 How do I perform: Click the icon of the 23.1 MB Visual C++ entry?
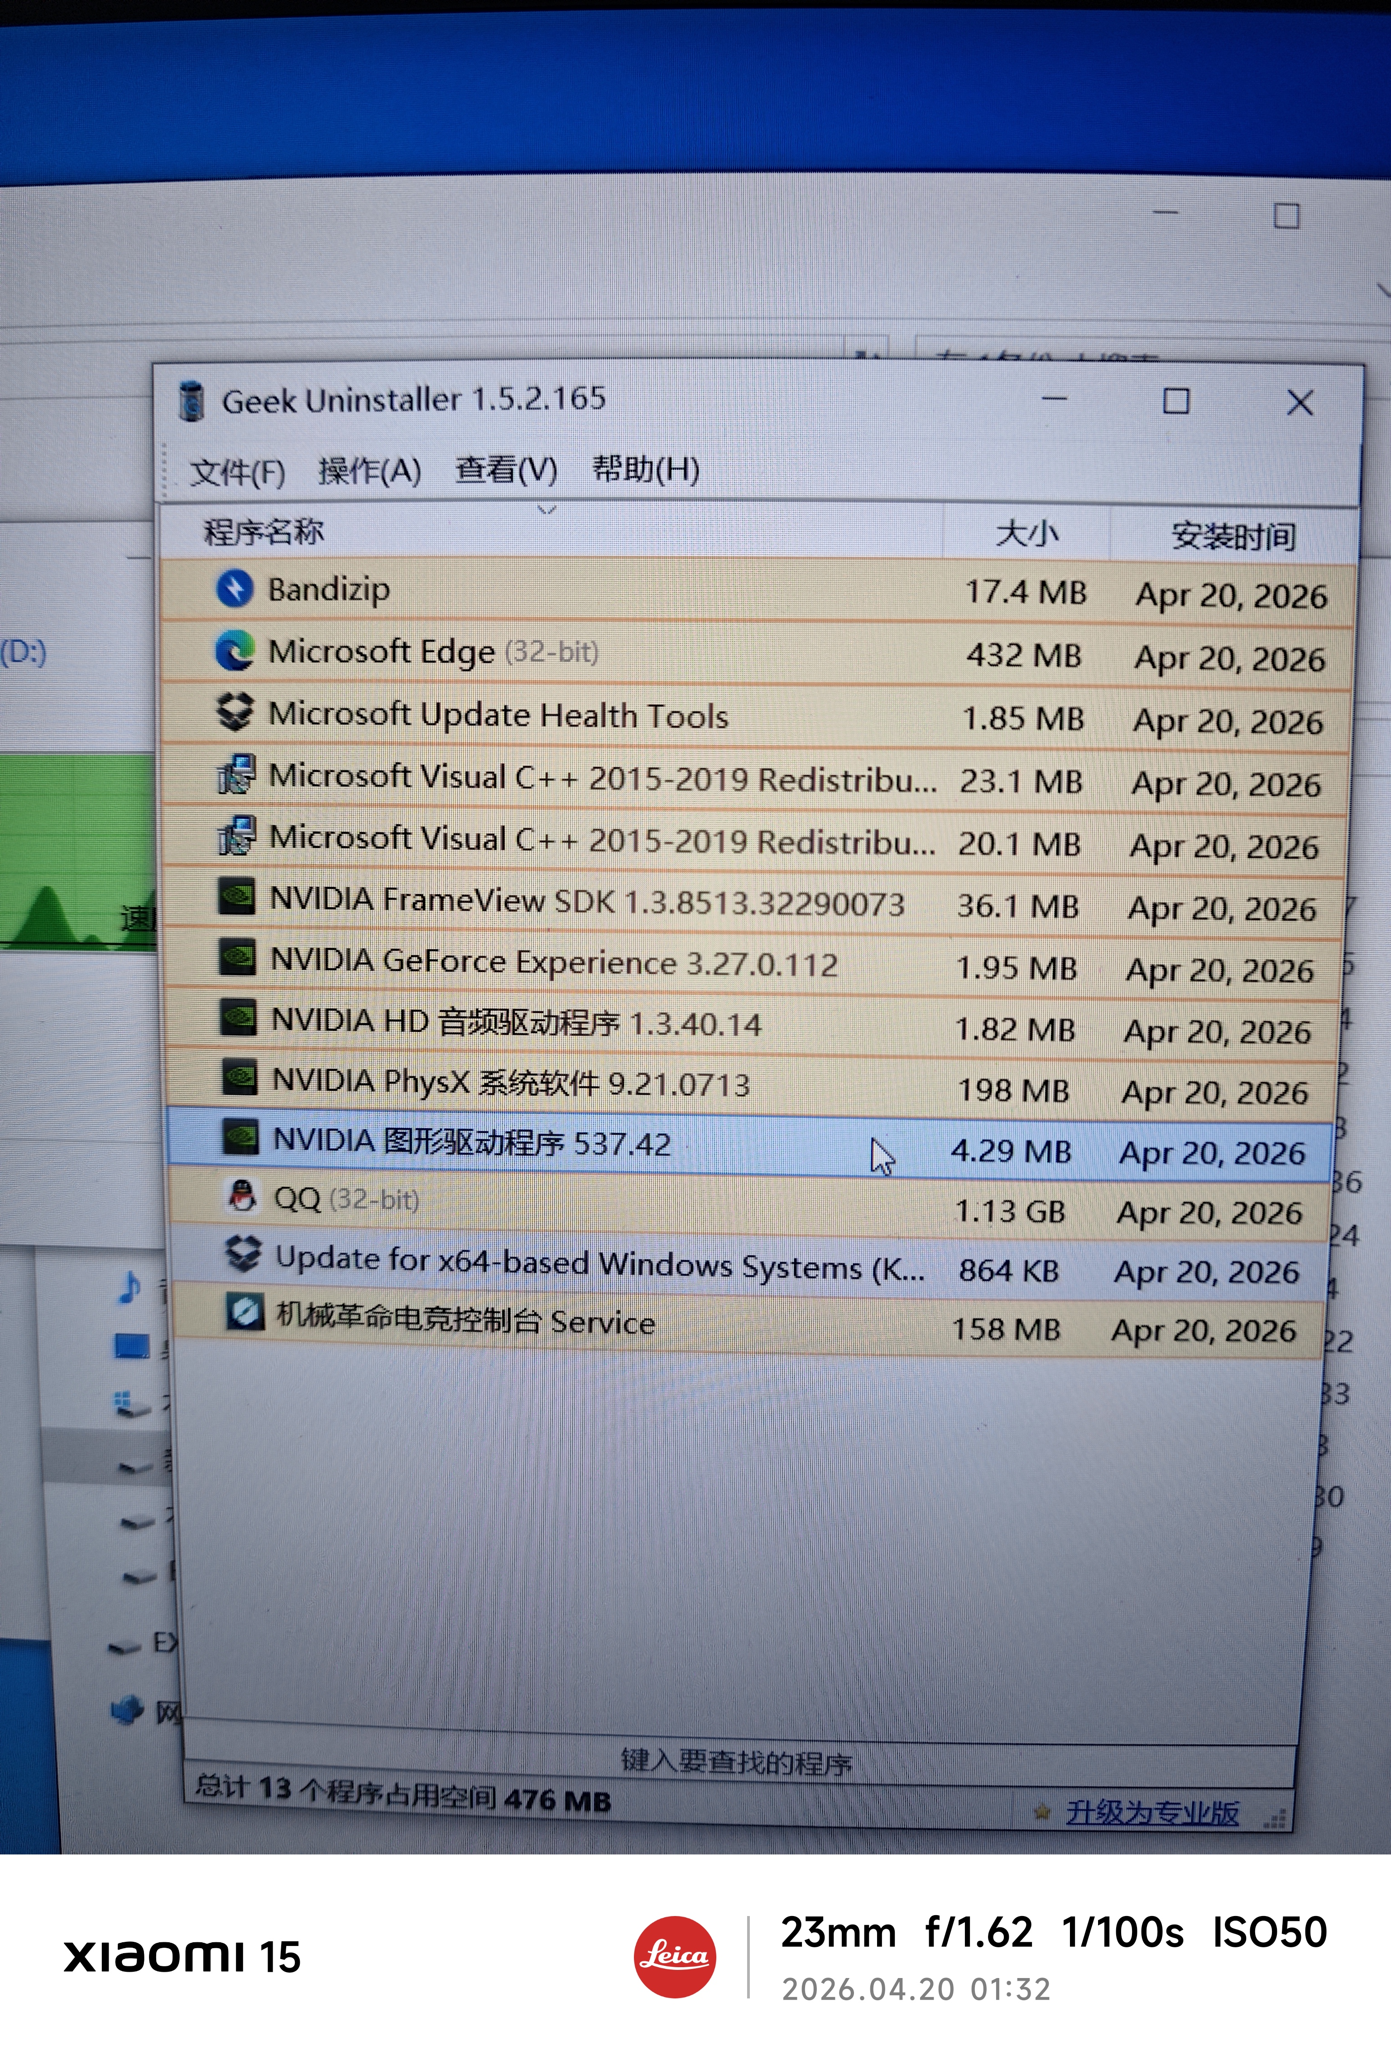point(237,775)
